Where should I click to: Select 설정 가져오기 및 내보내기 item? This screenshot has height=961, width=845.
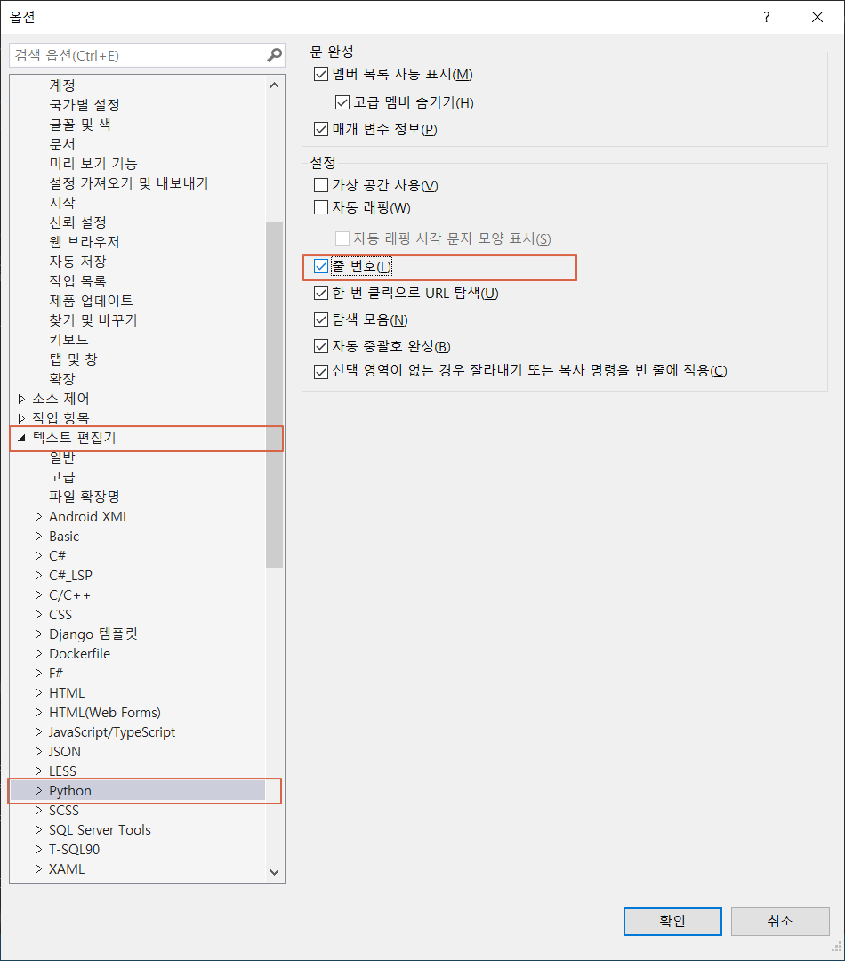(x=129, y=183)
